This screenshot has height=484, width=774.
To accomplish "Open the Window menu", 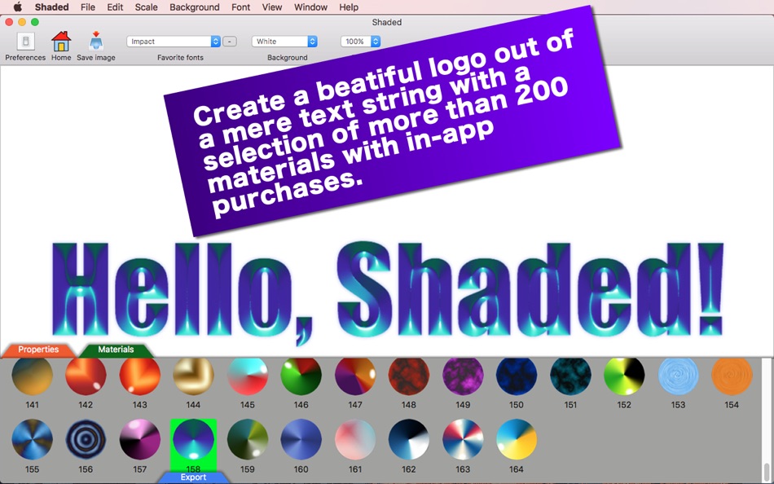I will click(310, 7).
